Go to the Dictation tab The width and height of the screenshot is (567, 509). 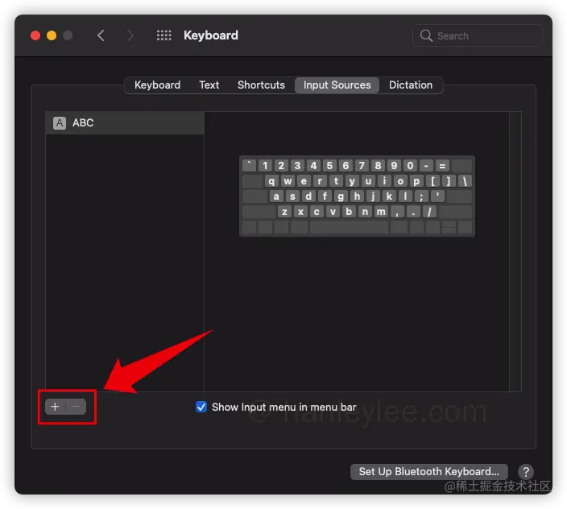point(411,85)
